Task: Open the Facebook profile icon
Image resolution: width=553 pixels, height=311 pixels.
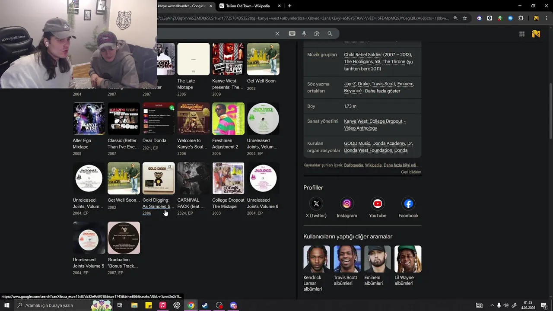Action: click(x=408, y=203)
